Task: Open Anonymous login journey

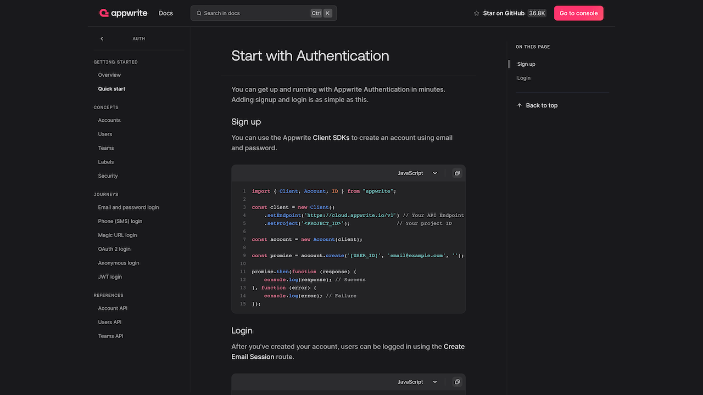Action: point(119,263)
